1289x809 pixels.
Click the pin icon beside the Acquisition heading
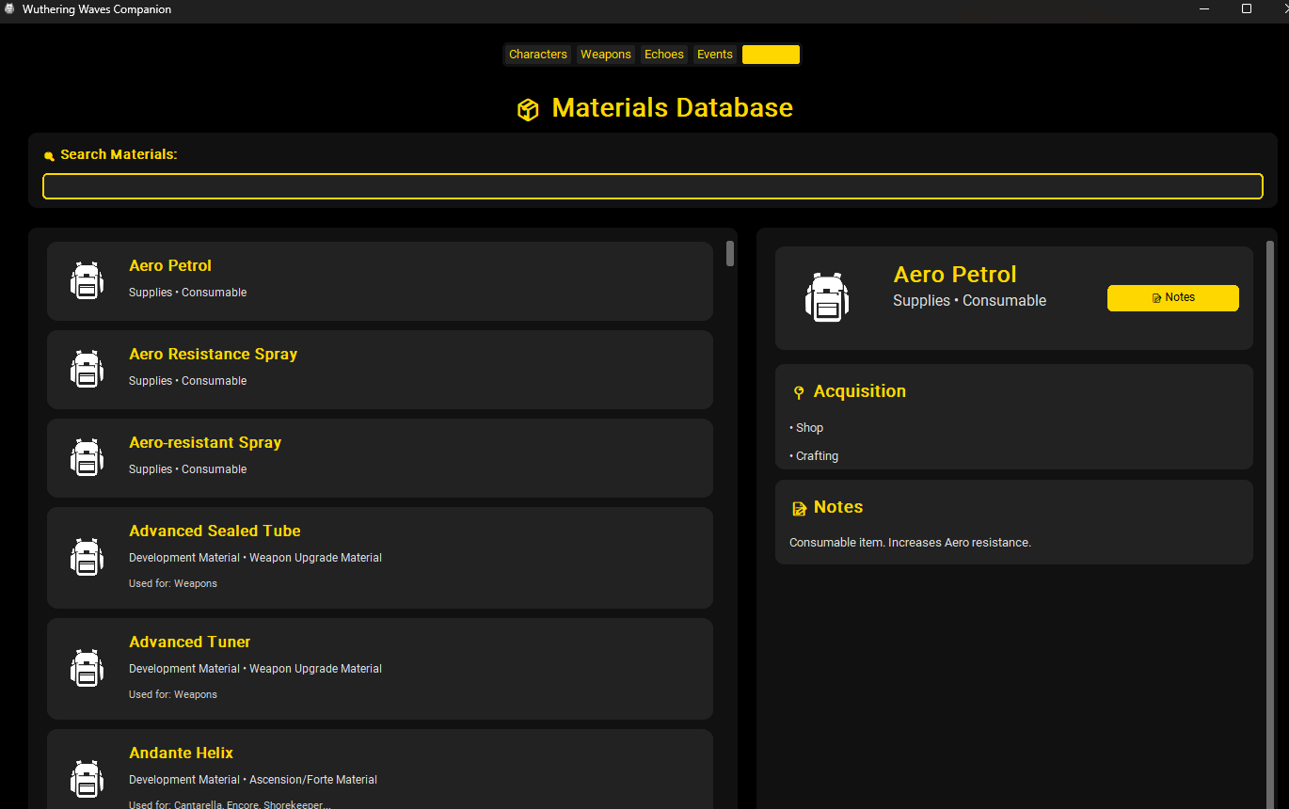click(799, 393)
